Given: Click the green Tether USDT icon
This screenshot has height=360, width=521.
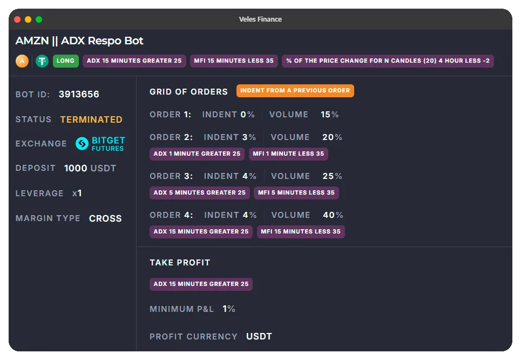Looking at the screenshot, I should click(42, 61).
